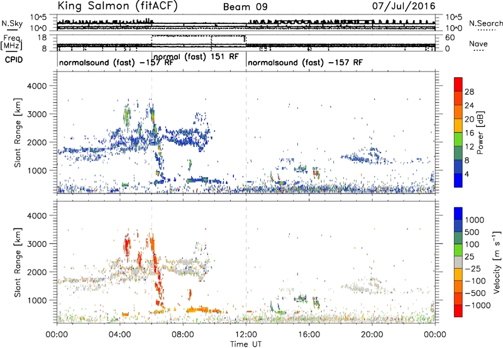Click the 'N.Sky' legend label
503x348 pixels.
point(12,23)
